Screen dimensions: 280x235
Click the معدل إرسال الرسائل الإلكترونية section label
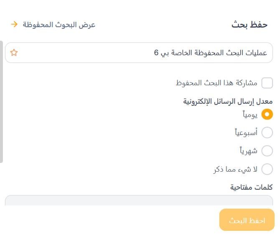coord(228,101)
